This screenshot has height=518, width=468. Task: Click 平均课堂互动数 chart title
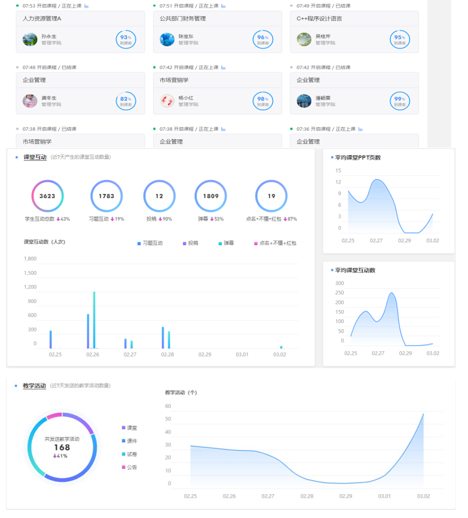point(355,270)
